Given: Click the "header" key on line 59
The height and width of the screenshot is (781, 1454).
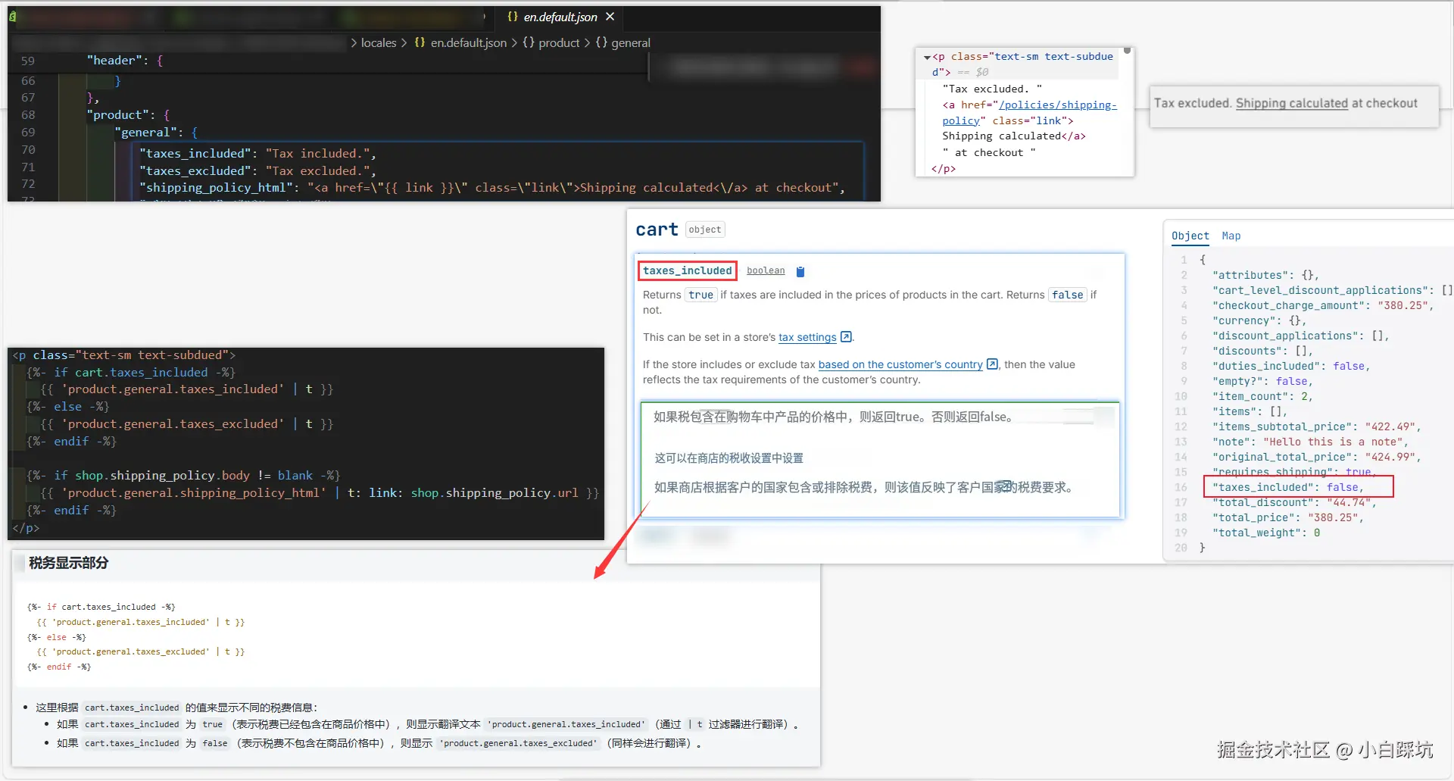Looking at the screenshot, I should point(114,61).
